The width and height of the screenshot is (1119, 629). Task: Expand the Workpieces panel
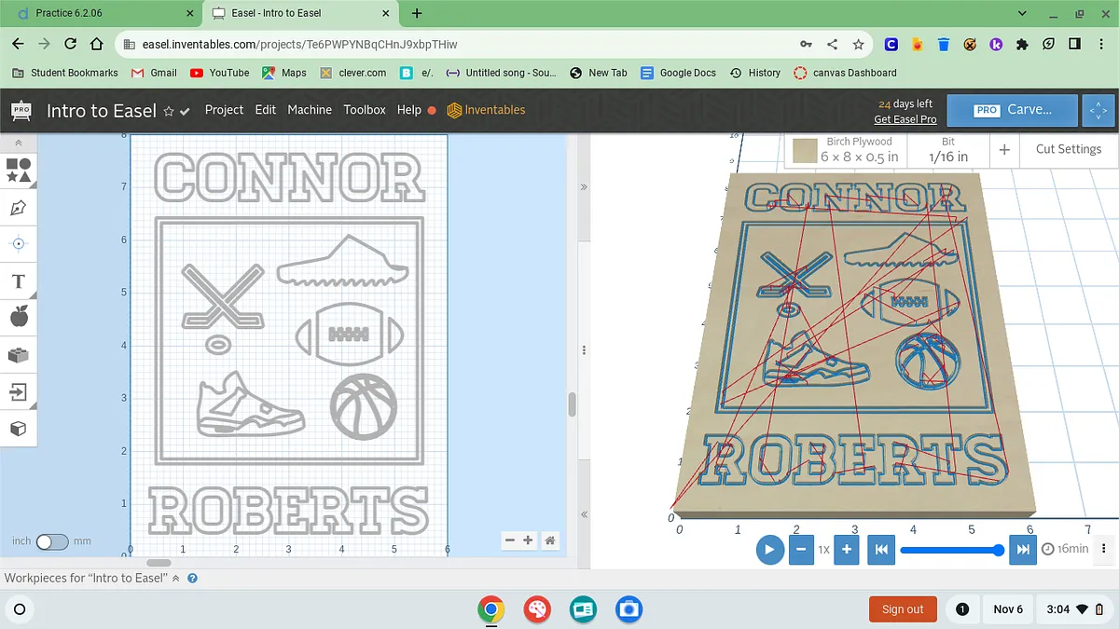click(175, 579)
